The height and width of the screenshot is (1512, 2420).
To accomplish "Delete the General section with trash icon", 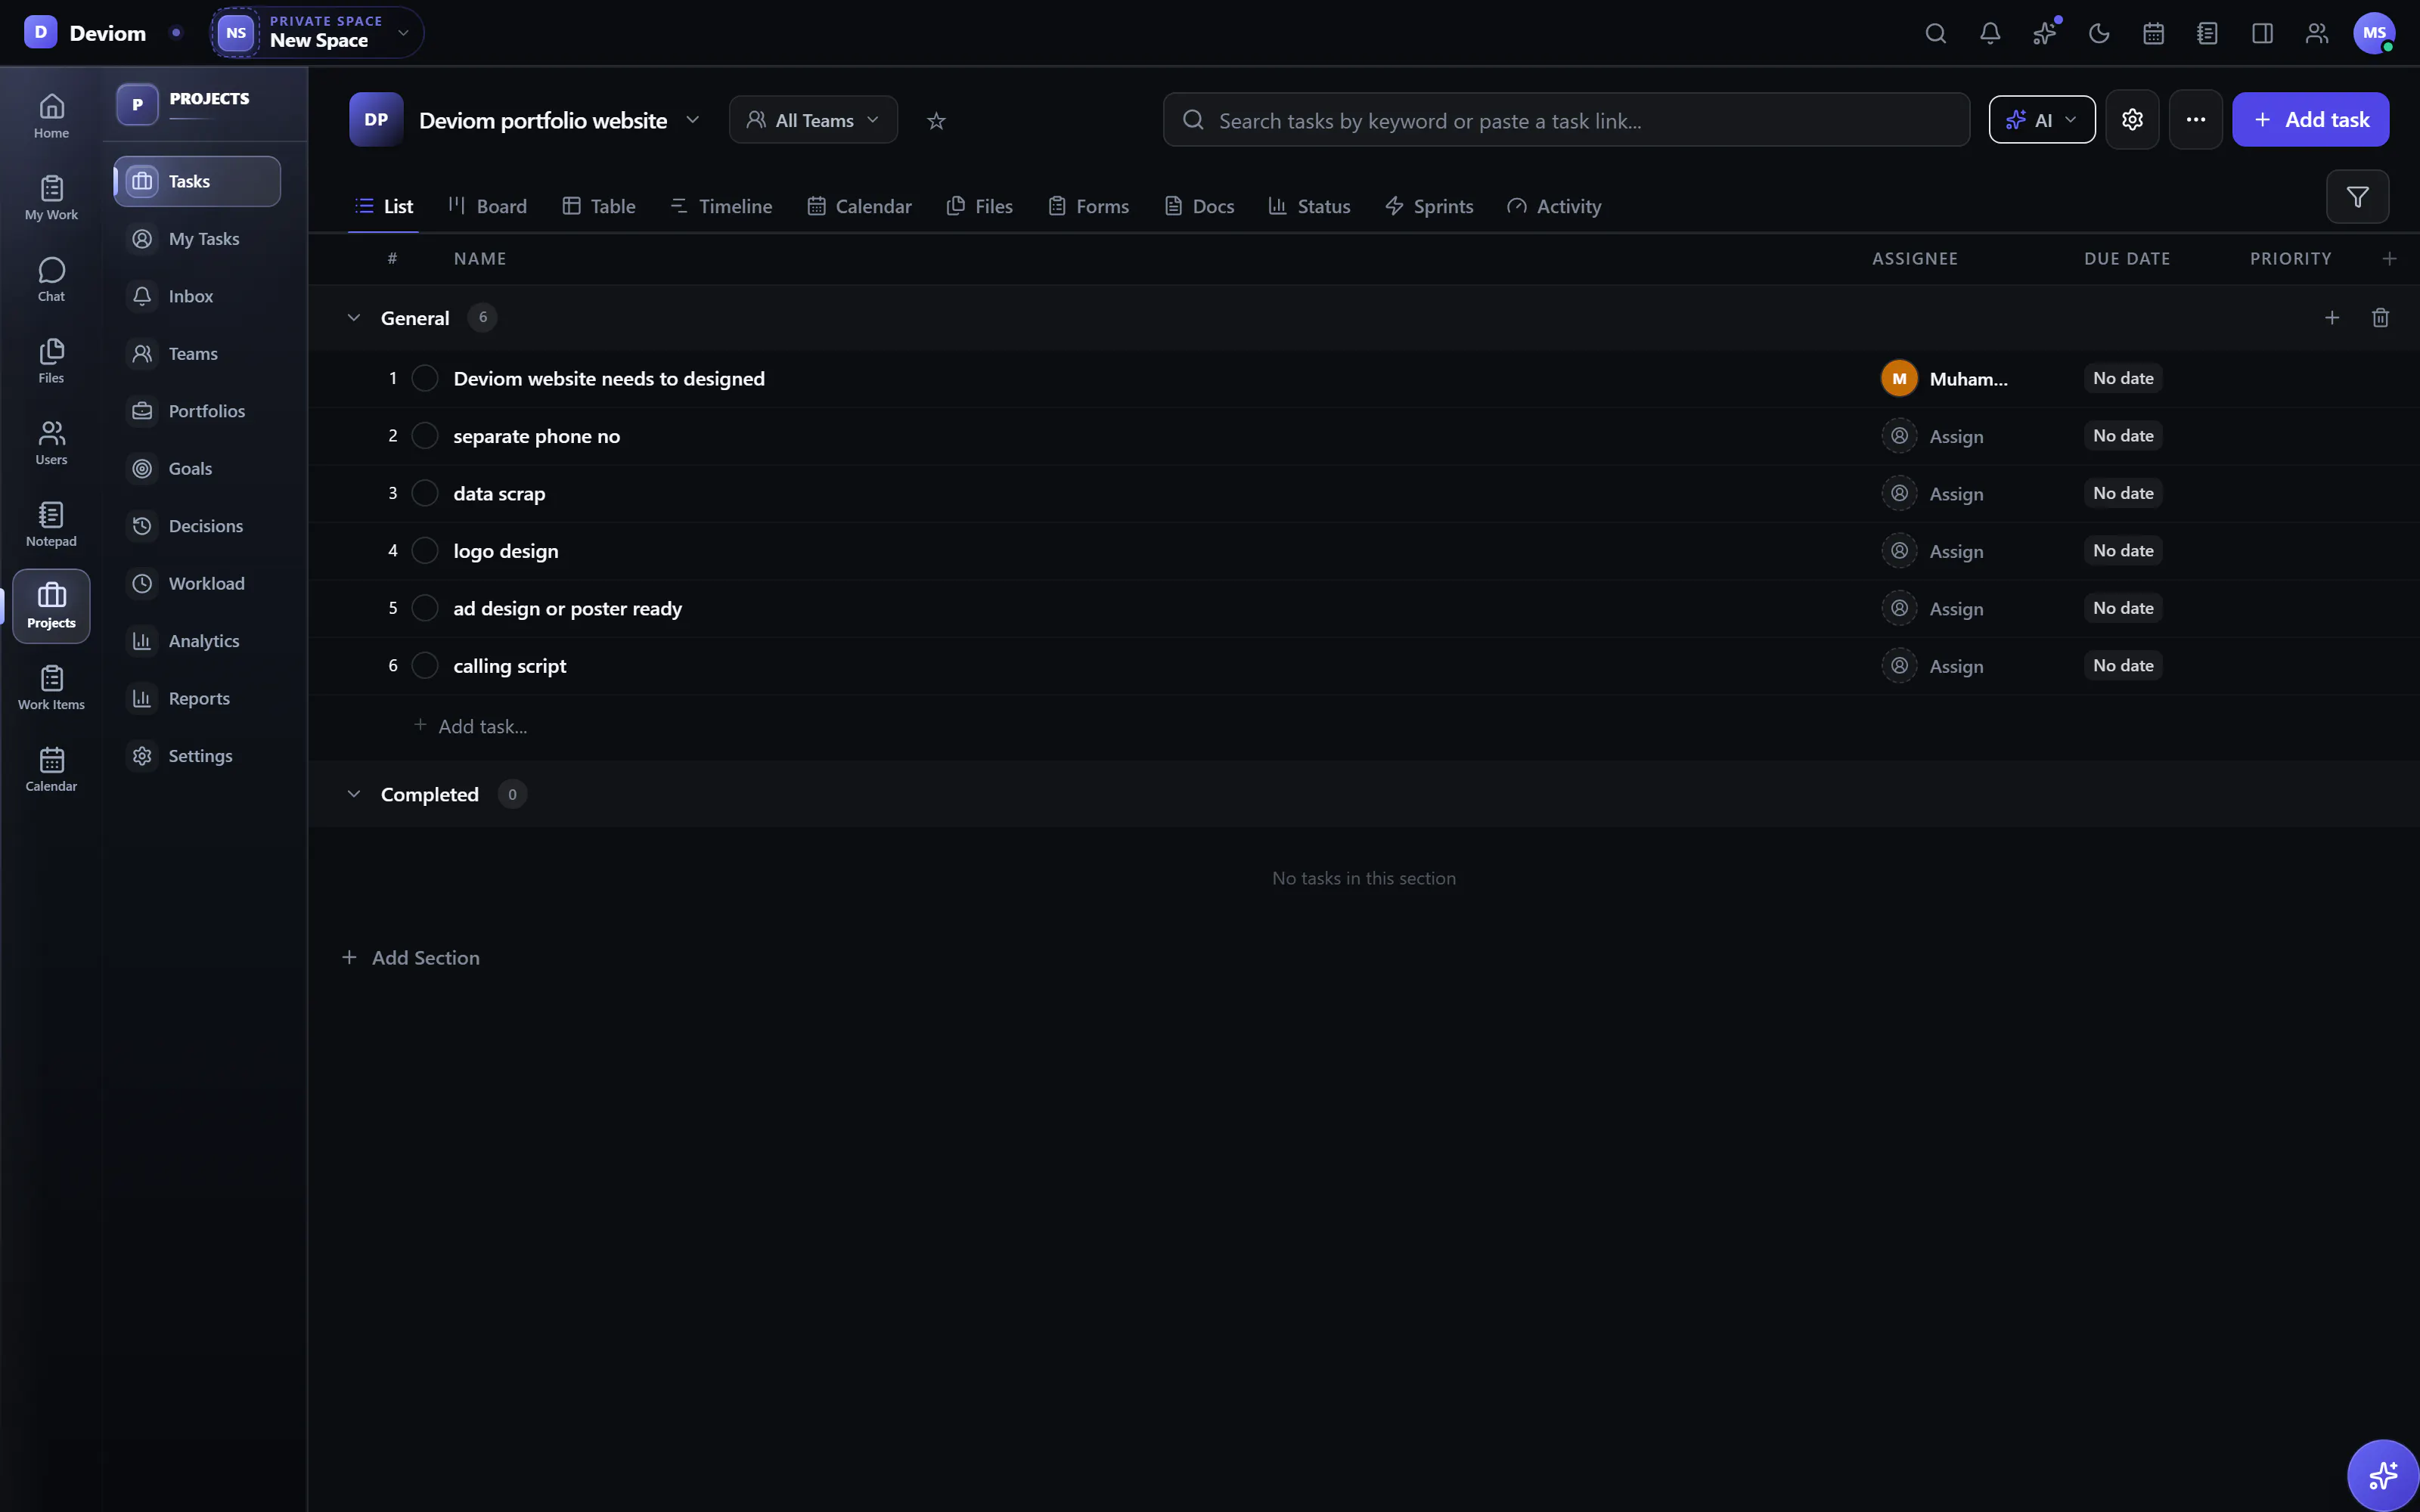I will (2380, 317).
